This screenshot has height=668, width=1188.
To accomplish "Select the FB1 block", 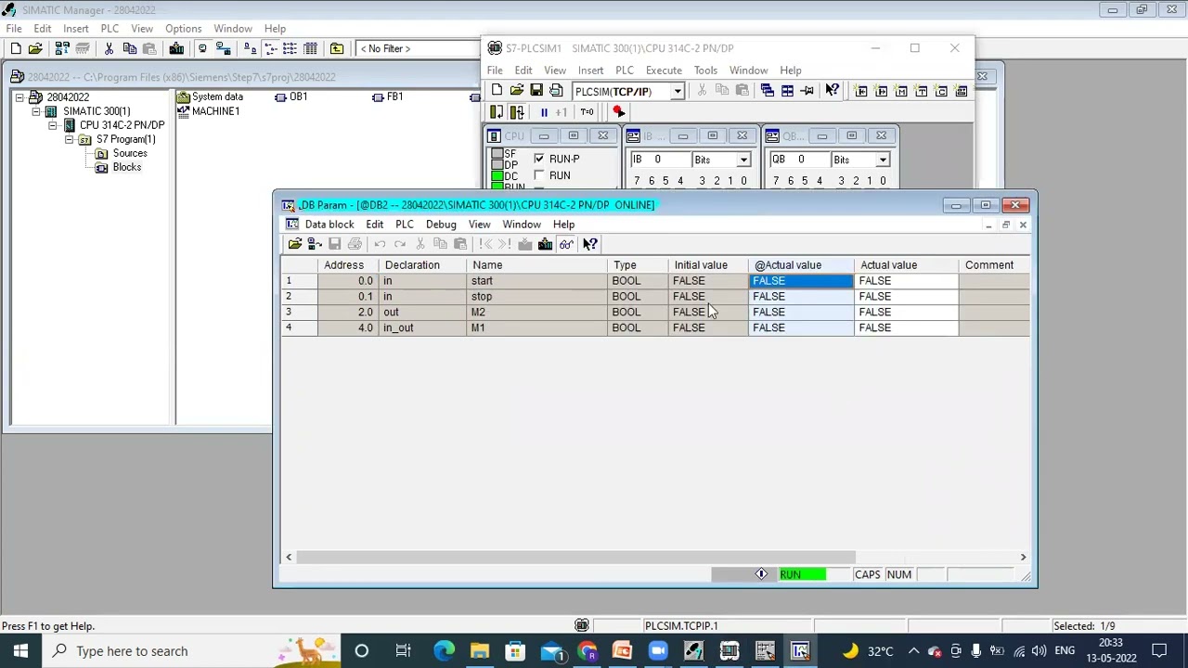I will tap(388, 96).
